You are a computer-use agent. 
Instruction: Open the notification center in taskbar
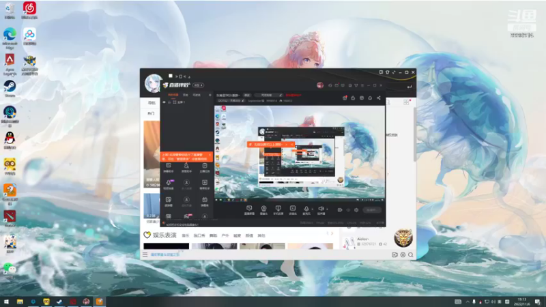click(538, 302)
